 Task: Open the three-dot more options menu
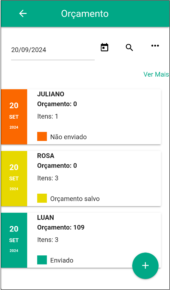(155, 46)
